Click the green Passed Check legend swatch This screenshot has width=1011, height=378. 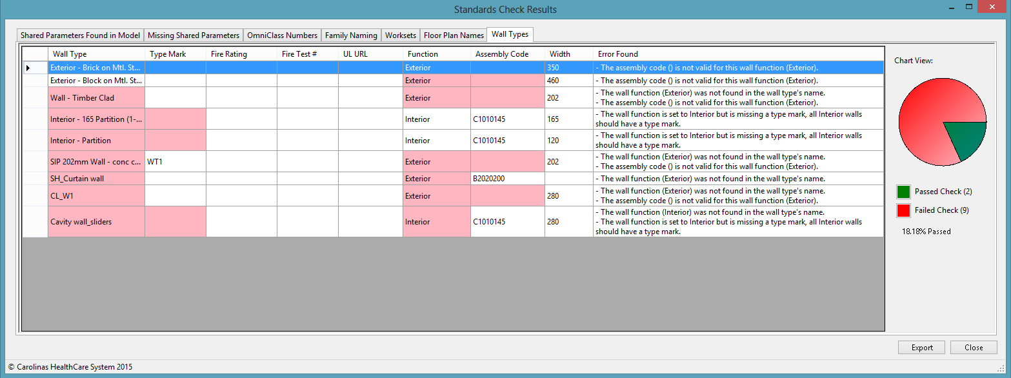[902, 191]
